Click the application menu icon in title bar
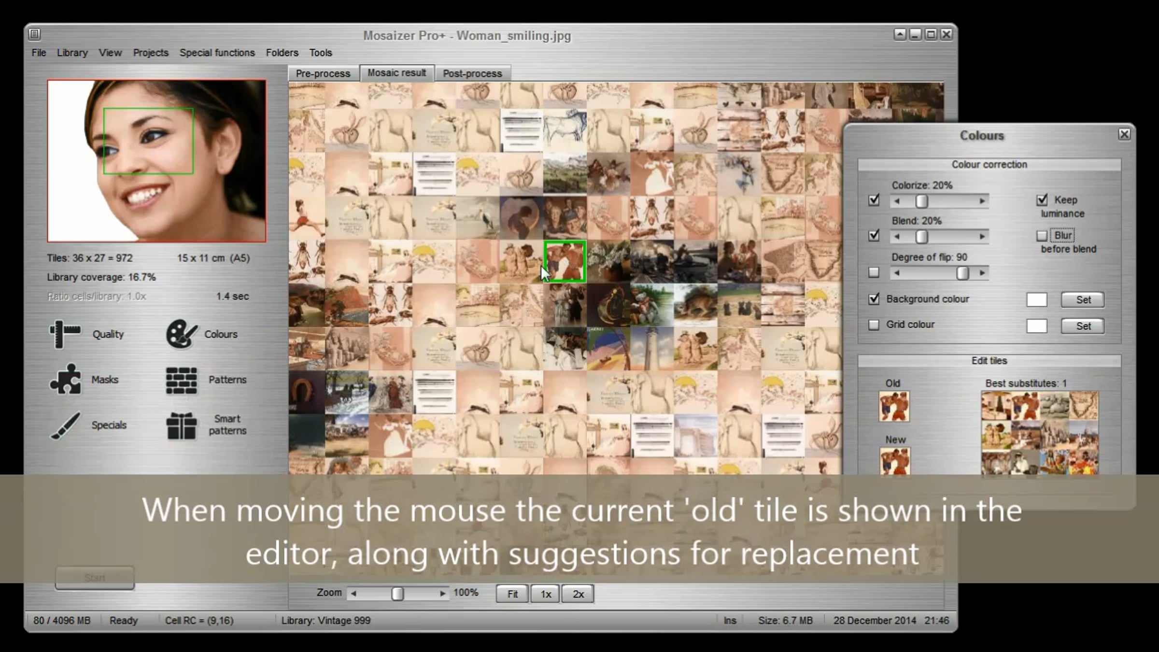The image size is (1159, 652). [x=34, y=34]
